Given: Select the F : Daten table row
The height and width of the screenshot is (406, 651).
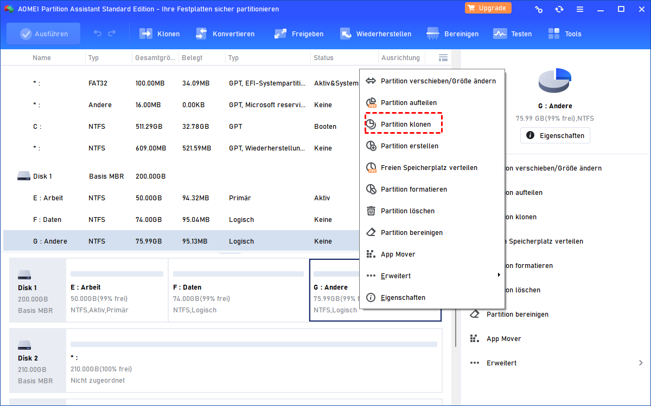Looking at the screenshot, I should (x=181, y=220).
